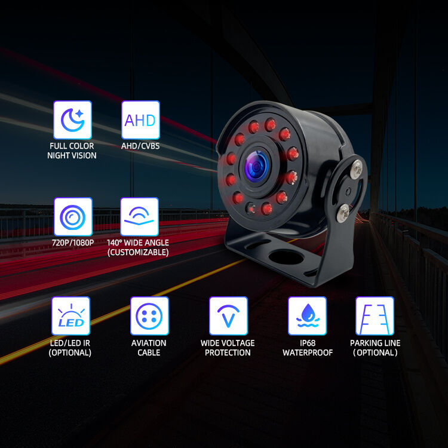Click the parking line icon
The height and width of the screenshot is (448, 448).
tap(375, 316)
